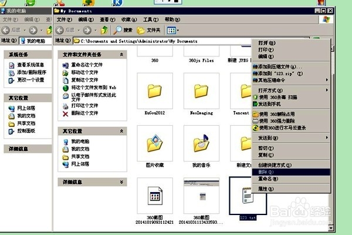Open 共享文档 in My Documents 其它位置
This screenshot has height=235, width=352.
point(80,156)
